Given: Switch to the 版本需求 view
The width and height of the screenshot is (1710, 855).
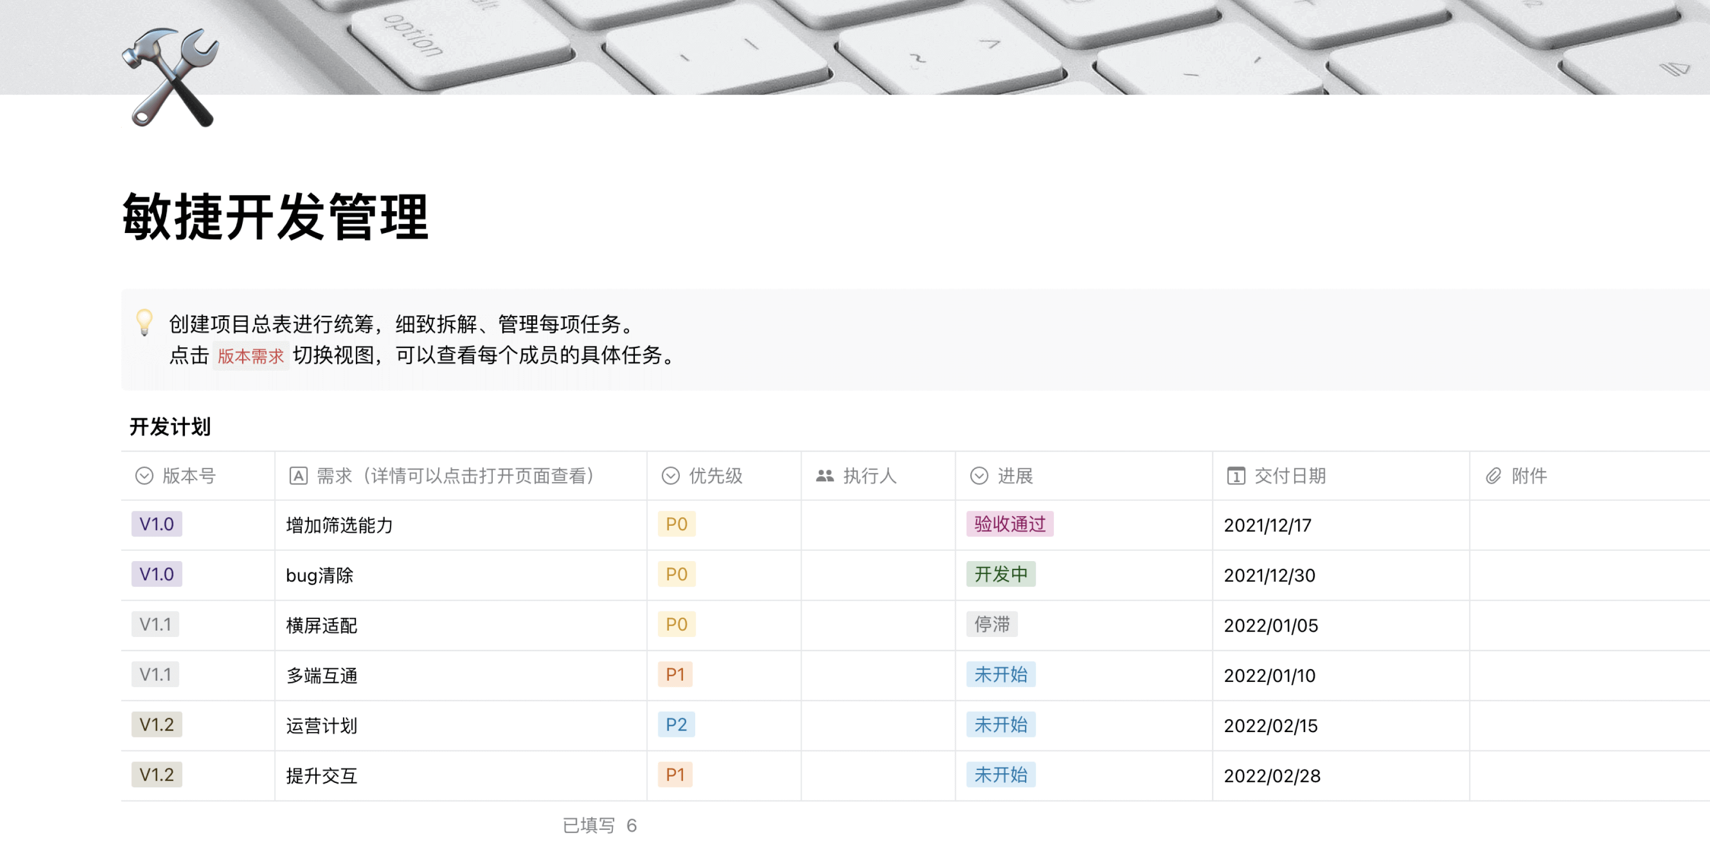Looking at the screenshot, I should coord(251,356).
